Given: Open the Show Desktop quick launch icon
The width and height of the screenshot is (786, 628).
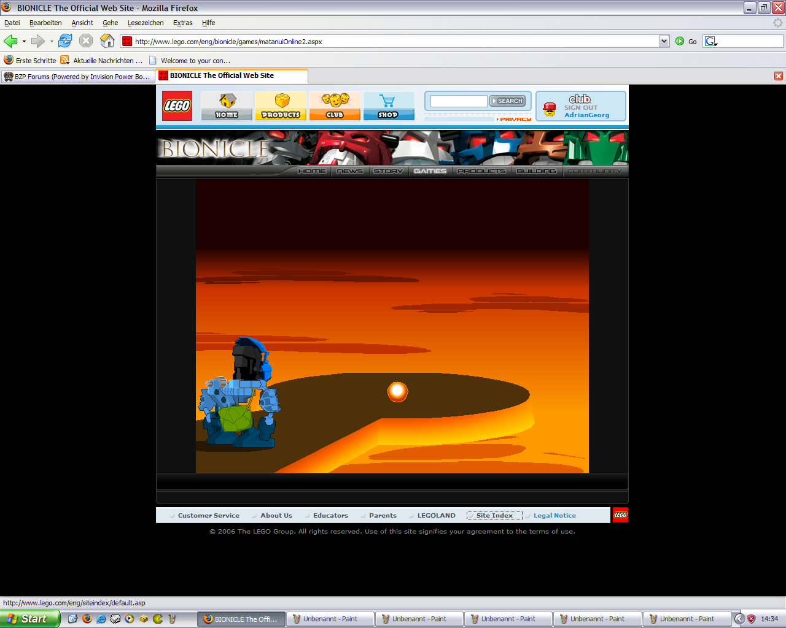Looking at the screenshot, I should click(x=72, y=619).
